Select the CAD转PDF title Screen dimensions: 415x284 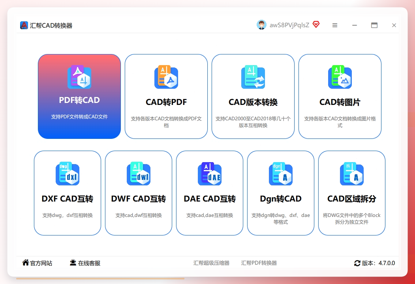click(166, 102)
